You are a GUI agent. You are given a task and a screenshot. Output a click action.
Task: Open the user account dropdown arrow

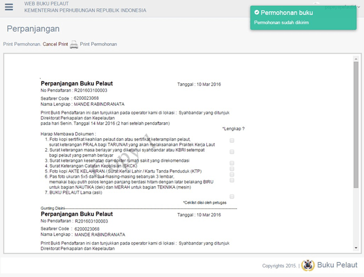pyautogui.click(x=359, y=7)
